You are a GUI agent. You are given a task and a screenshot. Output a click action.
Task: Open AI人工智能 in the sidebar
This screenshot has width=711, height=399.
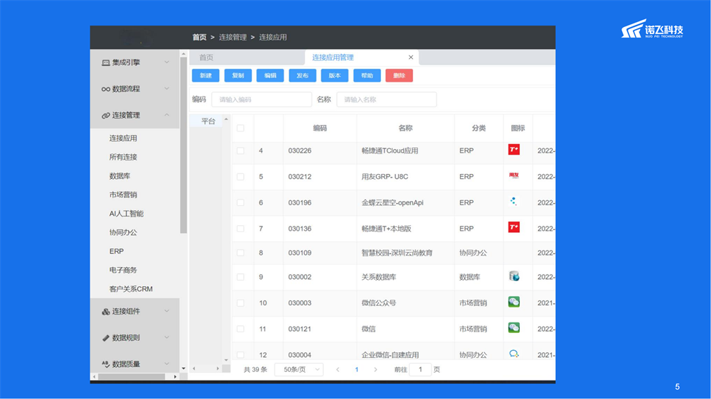(126, 214)
